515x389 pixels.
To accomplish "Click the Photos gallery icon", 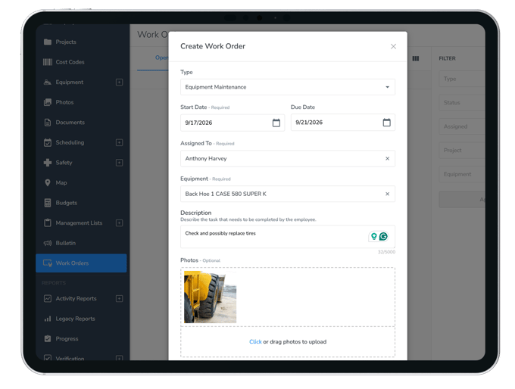I will [x=48, y=102].
